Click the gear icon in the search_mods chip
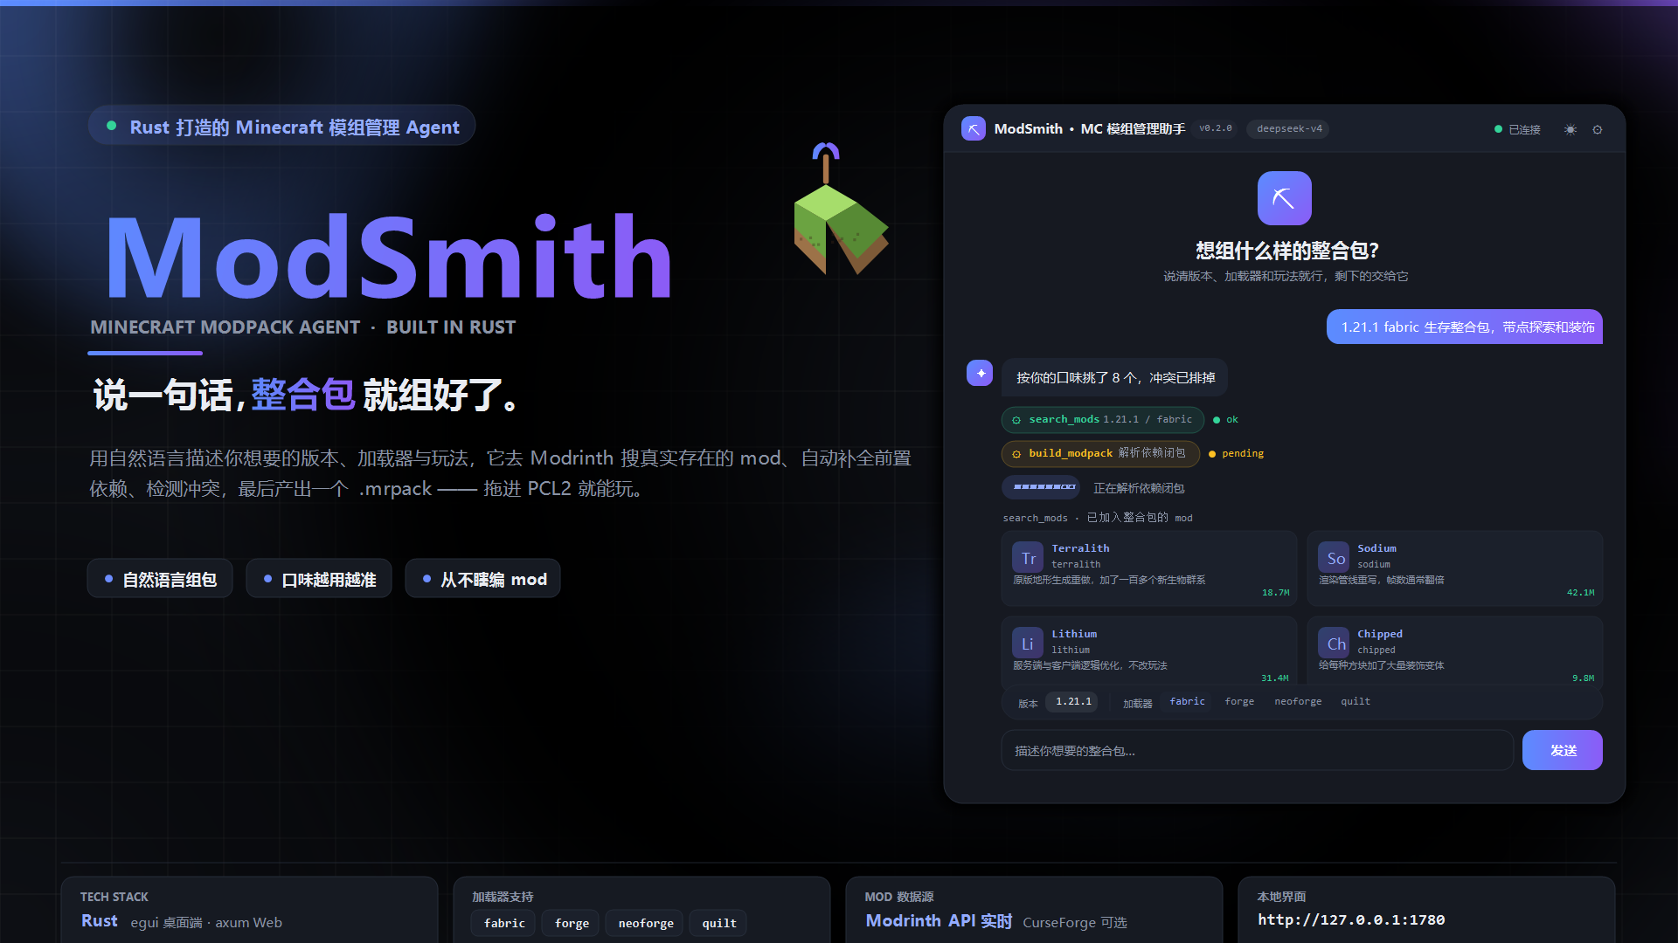The width and height of the screenshot is (1678, 943). click(1016, 420)
